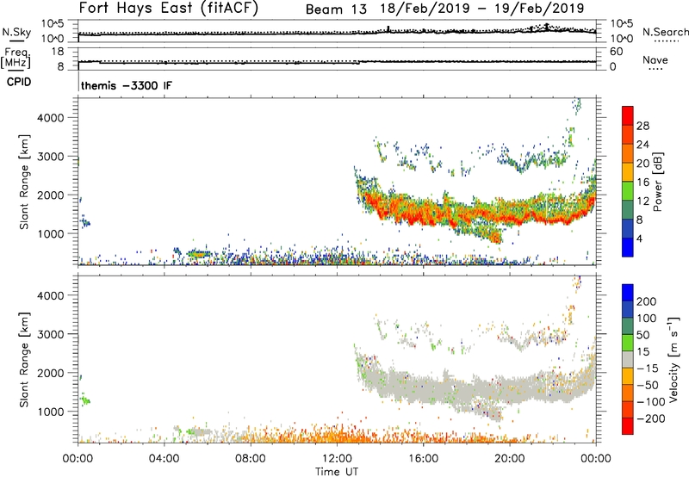Click the '200' tick on Velocity colorbar

pyautogui.click(x=647, y=301)
